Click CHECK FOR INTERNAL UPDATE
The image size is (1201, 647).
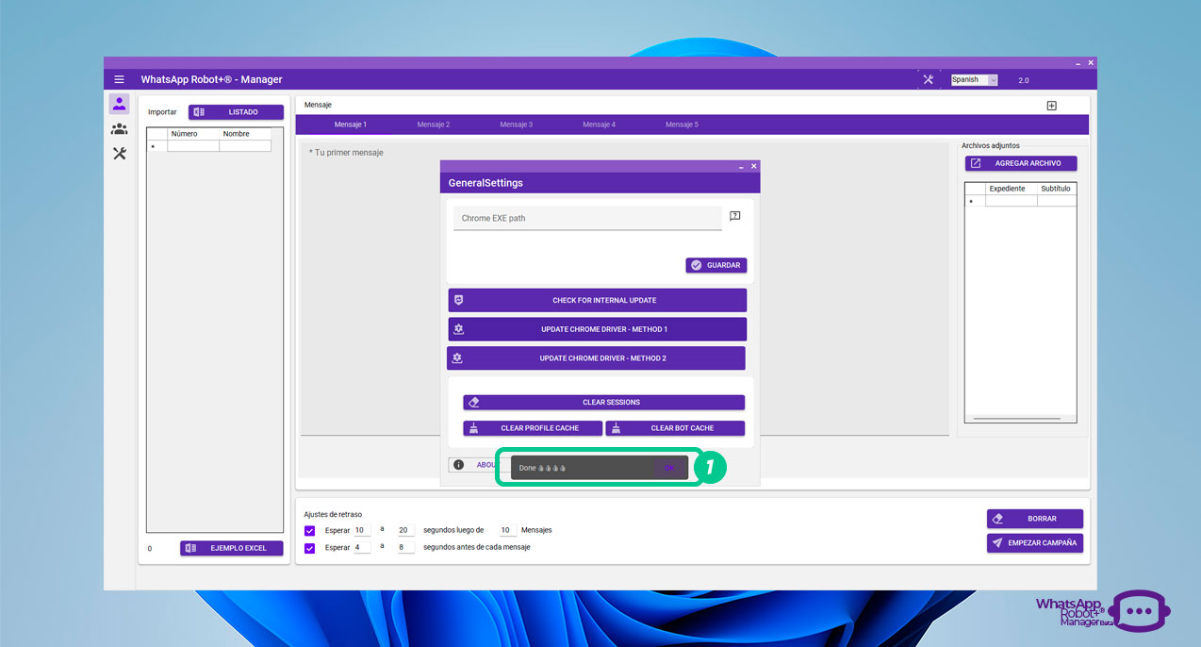pos(598,300)
